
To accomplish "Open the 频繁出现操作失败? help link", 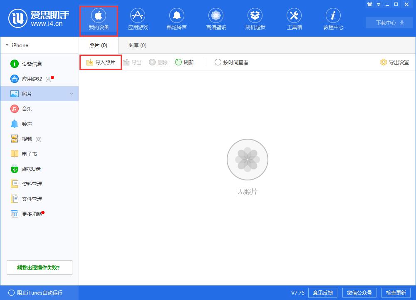I will 39,267.
